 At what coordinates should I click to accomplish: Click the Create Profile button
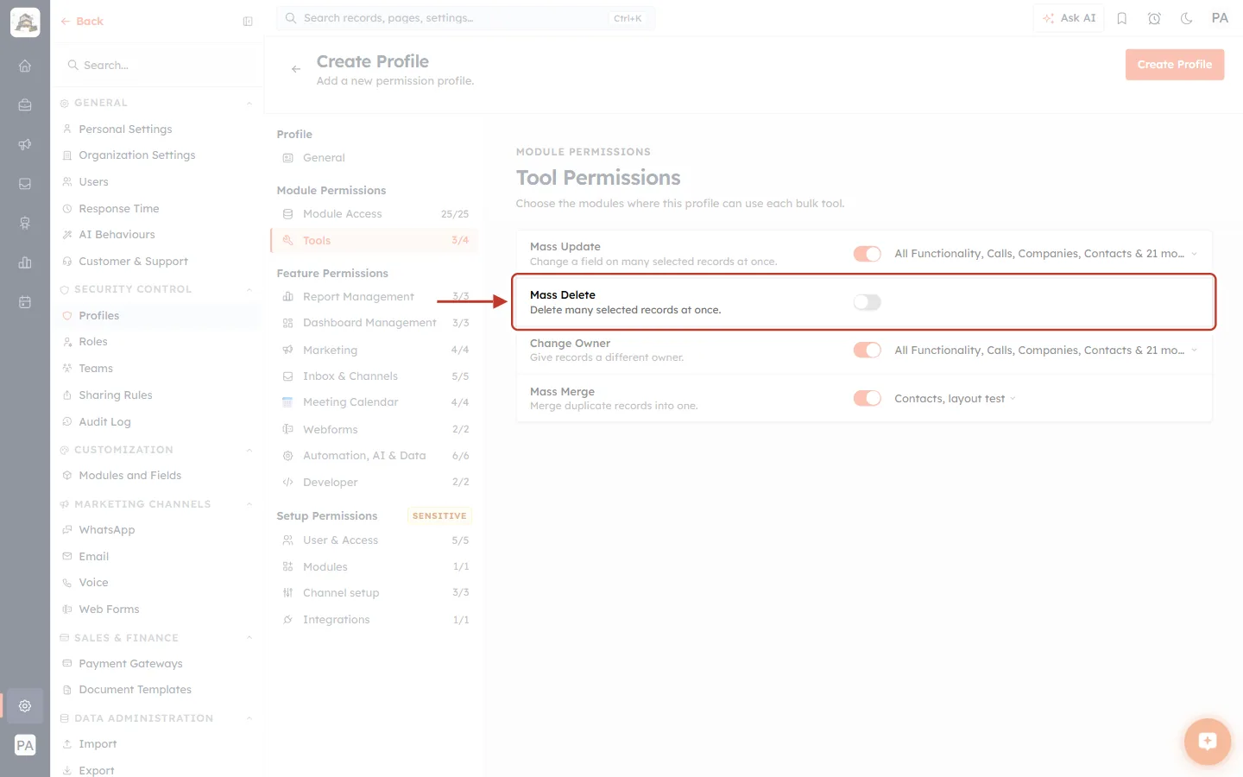point(1175,65)
